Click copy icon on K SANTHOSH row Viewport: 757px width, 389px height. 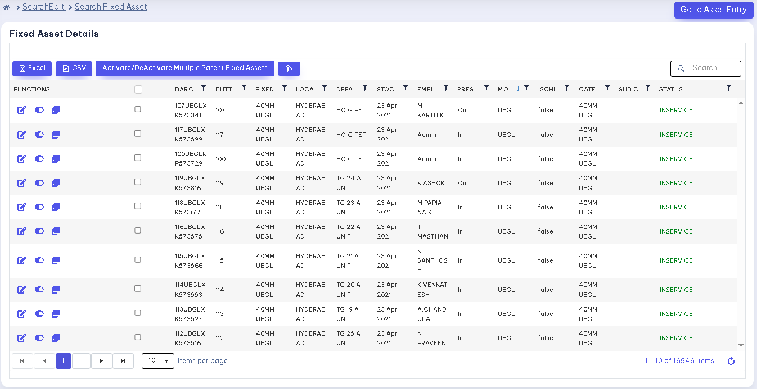pyautogui.click(x=56, y=260)
